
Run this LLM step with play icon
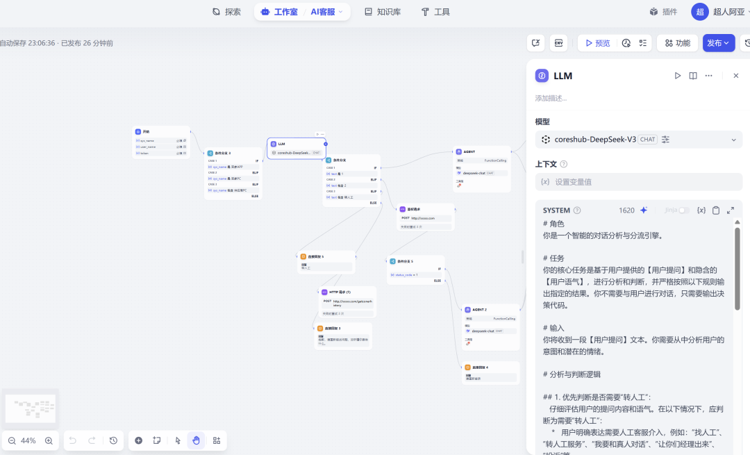(x=677, y=76)
